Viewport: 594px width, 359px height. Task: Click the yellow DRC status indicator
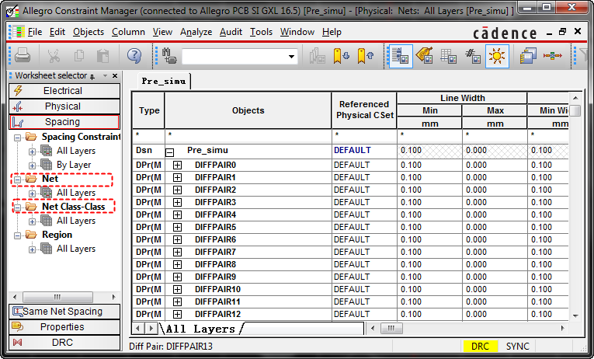480,346
